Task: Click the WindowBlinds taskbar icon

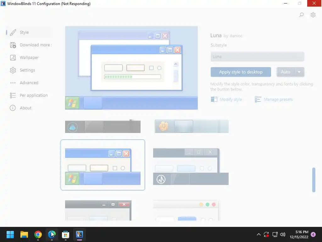Action: 80,234
